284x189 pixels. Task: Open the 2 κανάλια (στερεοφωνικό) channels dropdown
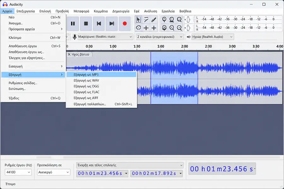(x=160, y=37)
